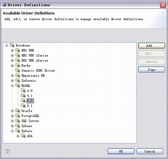Screen dimensions: 168x159
Task: Collapse the Database root node
Action: coord(7,45)
